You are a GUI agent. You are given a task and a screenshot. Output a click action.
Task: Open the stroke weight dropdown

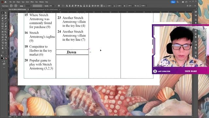point(31,6)
